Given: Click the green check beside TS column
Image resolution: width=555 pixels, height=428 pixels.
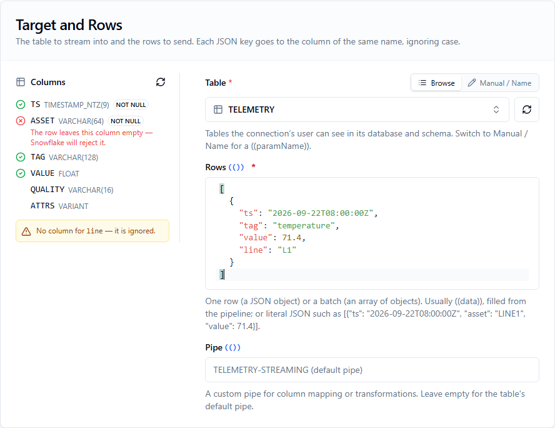Looking at the screenshot, I should click(21, 104).
